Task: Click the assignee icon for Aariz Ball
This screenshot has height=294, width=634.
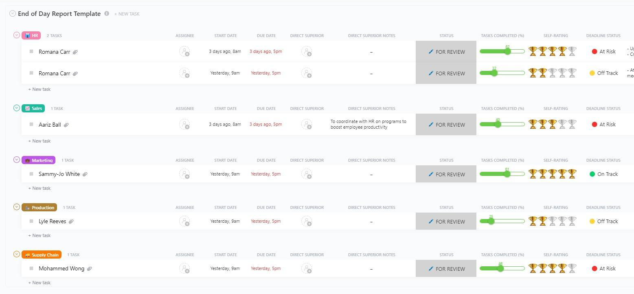Action: tap(184, 125)
